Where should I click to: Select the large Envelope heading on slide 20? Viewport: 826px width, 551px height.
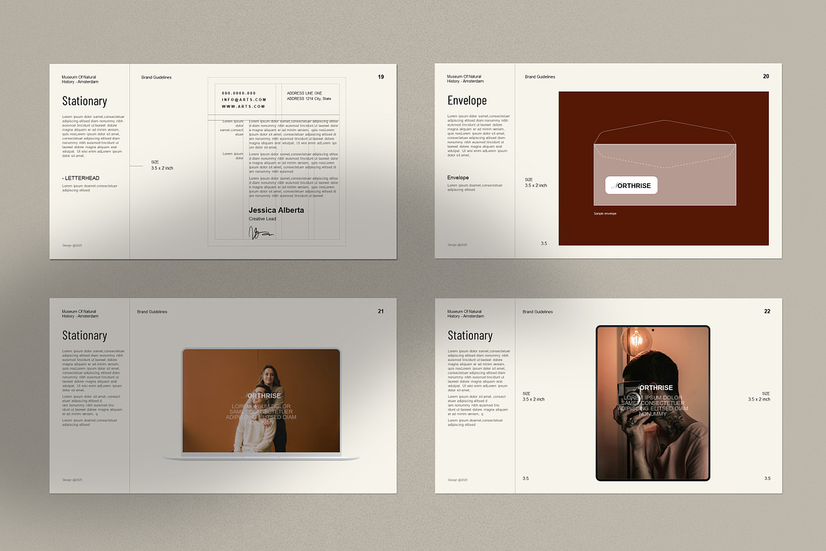(x=467, y=101)
